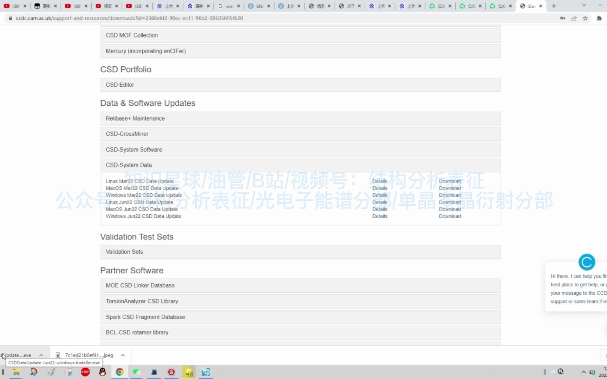The height and width of the screenshot is (379, 607).
Task: Open a new browser tab
Action: (554, 6)
